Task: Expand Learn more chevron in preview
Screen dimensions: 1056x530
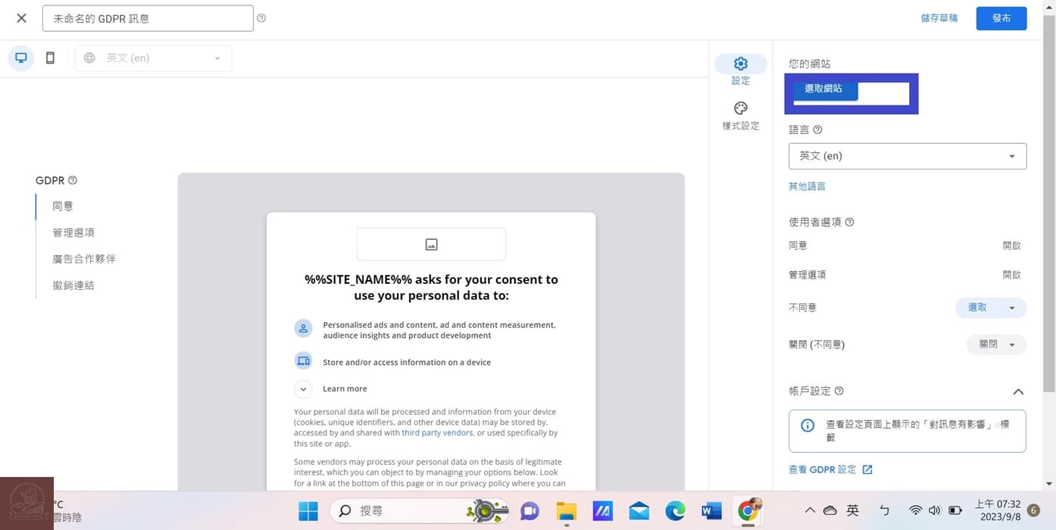Action: [303, 389]
